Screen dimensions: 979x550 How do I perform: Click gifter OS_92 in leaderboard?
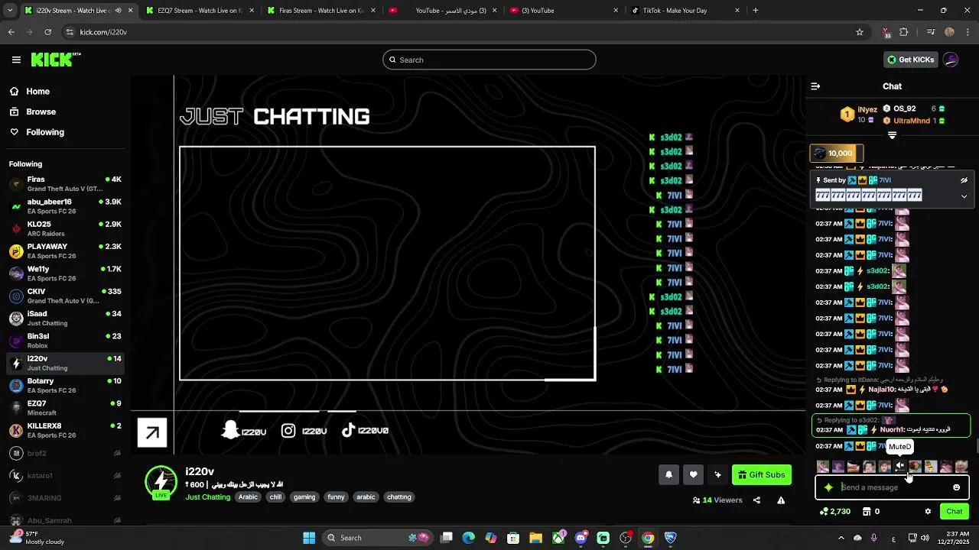pyautogui.click(x=904, y=108)
